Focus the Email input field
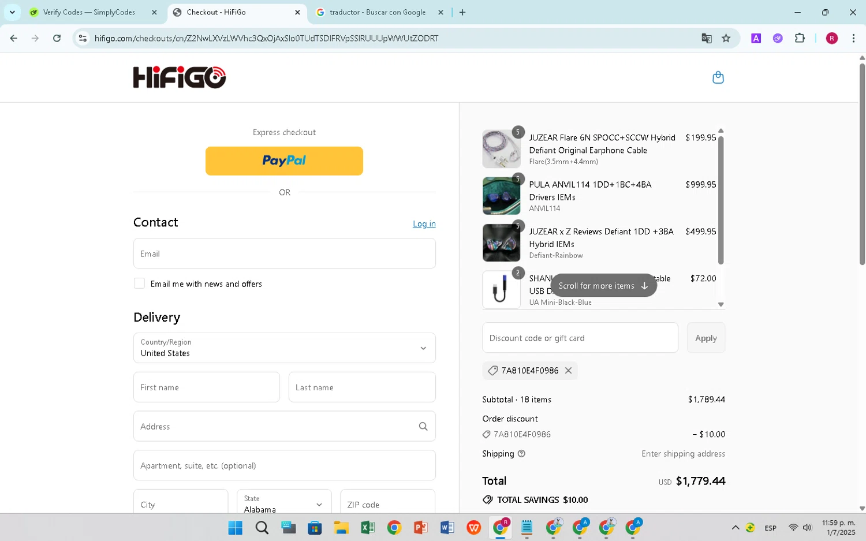This screenshot has height=541, width=866. [284, 253]
